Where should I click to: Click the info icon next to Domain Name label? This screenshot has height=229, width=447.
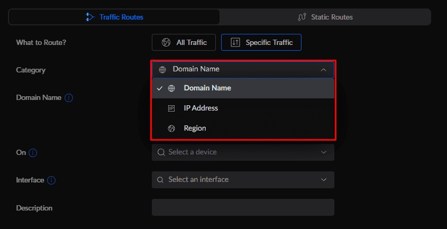(69, 98)
